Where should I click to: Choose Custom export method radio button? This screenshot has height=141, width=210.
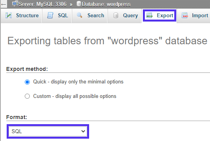(x=27, y=96)
